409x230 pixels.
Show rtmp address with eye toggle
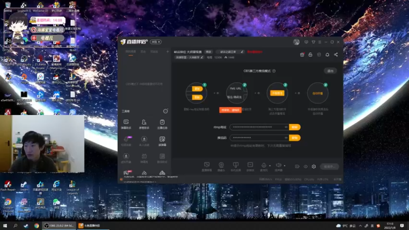286,127
